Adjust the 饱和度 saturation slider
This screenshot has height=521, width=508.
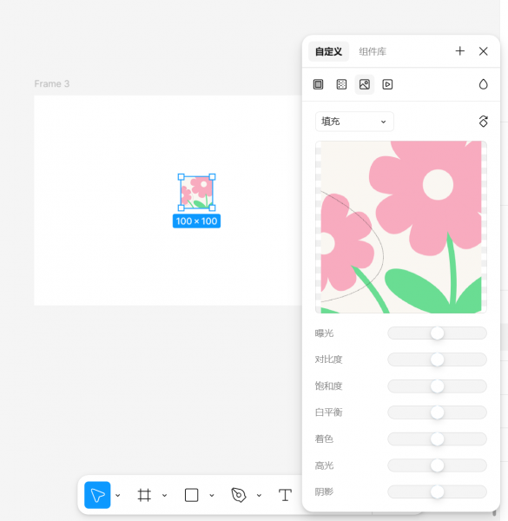coord(438,386)
